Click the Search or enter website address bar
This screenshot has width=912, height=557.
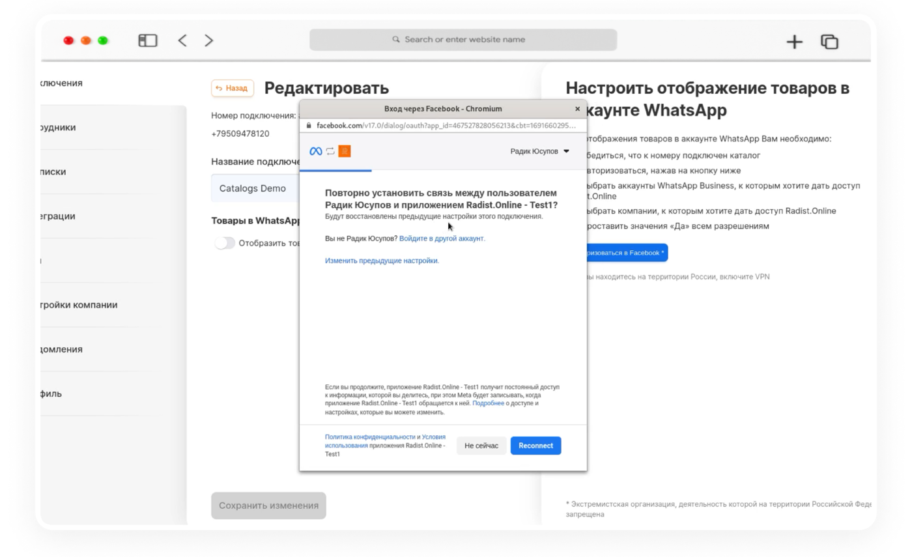pos(463,40)
